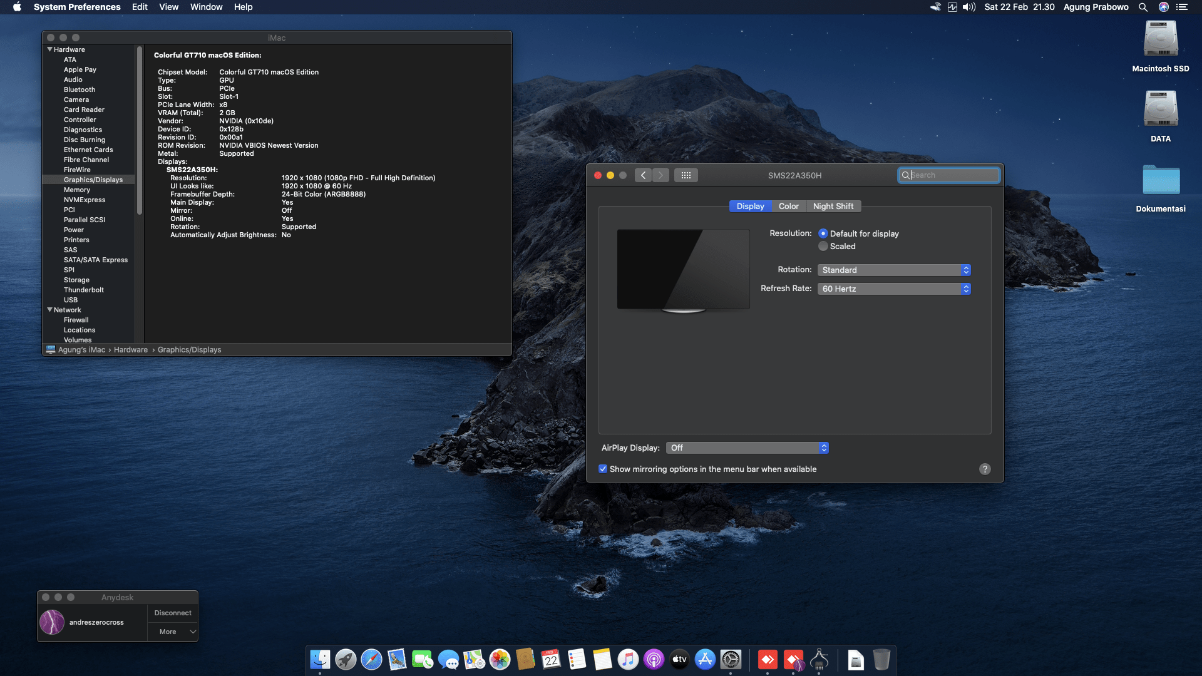Screen dimensions: 1202x676
Task: Open Contacts book icon in Dock
Action: pyautogui.click(x=525, y=659)
